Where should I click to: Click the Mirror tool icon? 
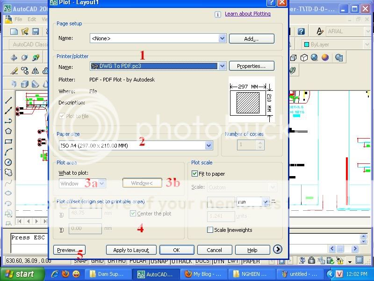pyautogui.click(x=35, y=71)
